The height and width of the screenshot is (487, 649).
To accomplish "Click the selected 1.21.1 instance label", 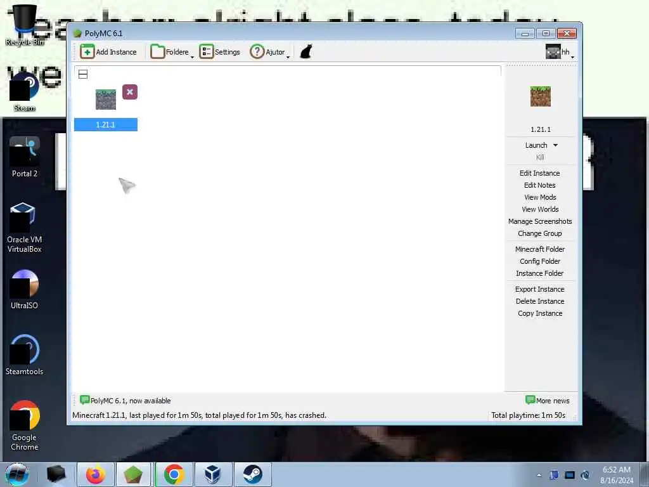I will click(106, 125).
